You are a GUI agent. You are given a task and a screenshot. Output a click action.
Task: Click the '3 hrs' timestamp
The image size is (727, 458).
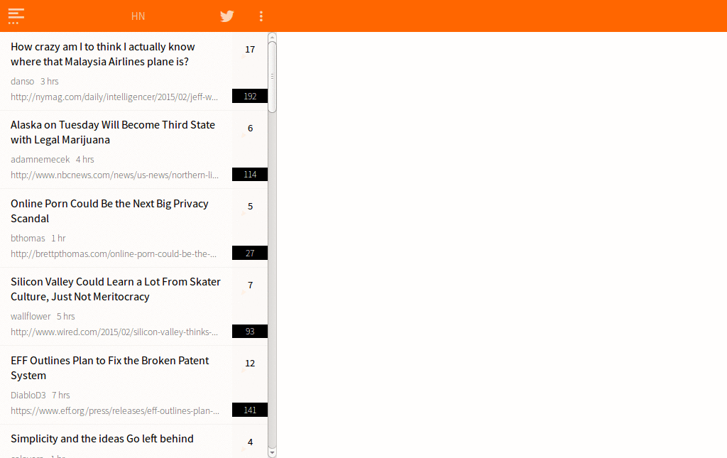tap(50, 81)
